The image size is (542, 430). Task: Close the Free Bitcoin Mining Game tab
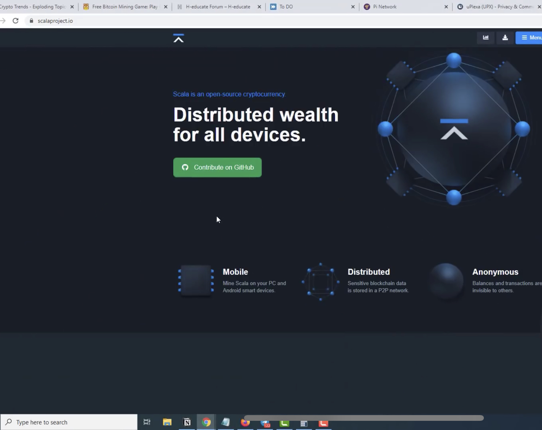pos(166,7)
